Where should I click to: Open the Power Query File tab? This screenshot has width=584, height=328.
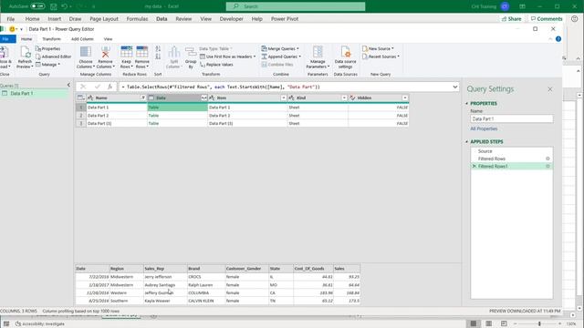[x=7, y=38]
